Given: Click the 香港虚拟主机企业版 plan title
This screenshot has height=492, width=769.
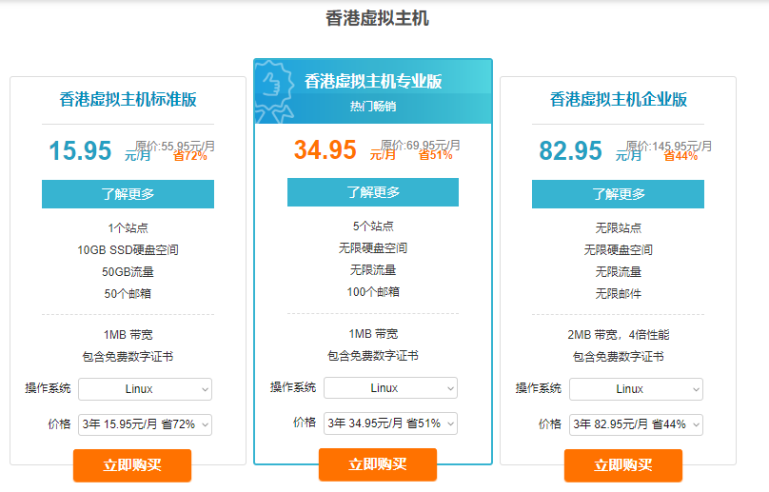Looking at the screenshot, I should tap(619, 100).
